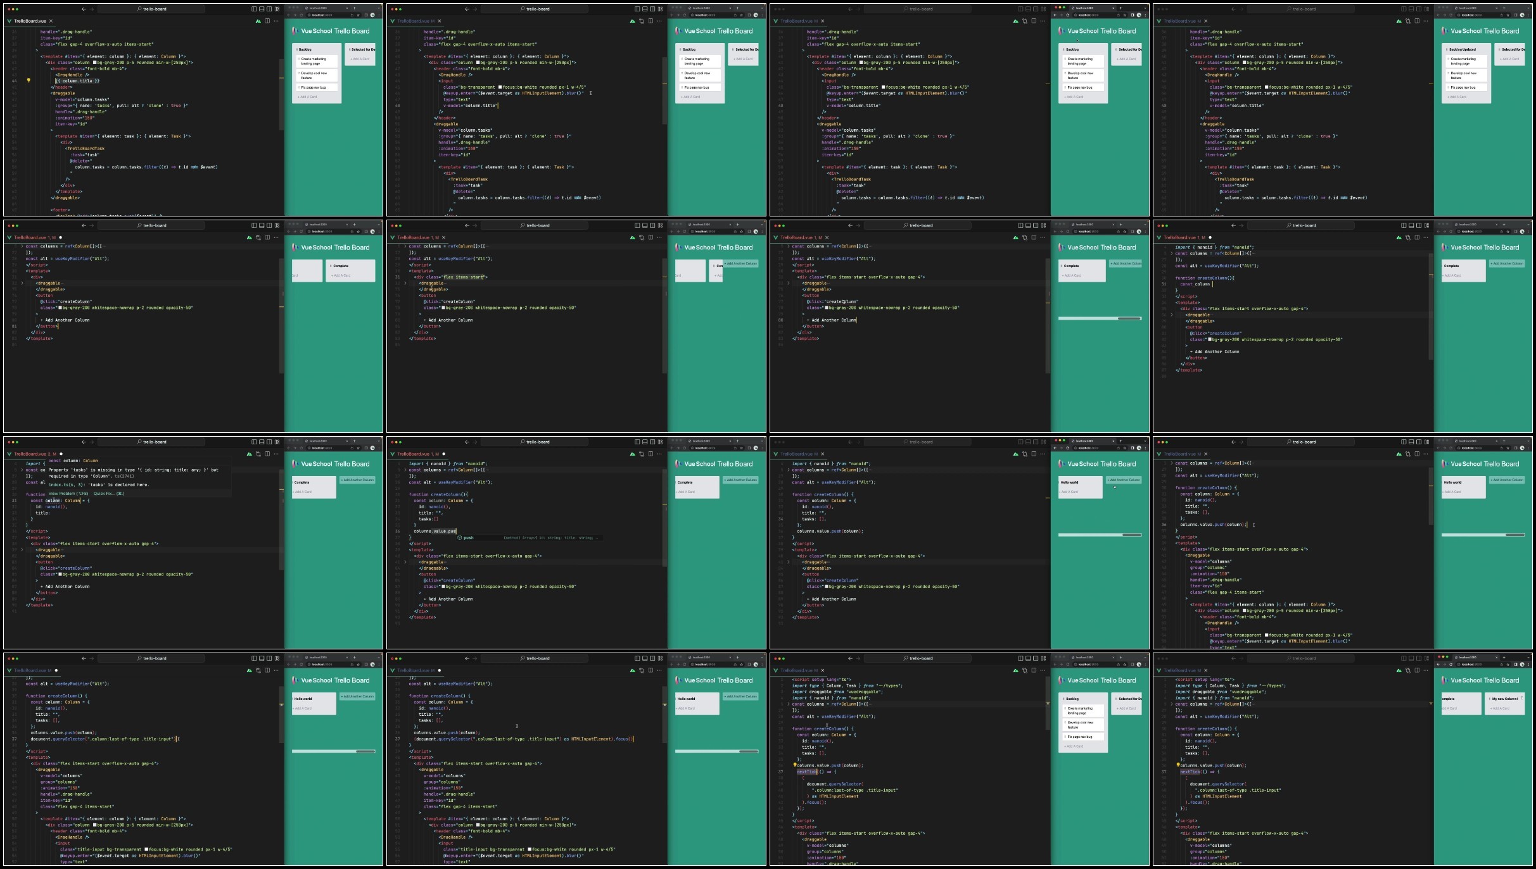The image size is (1536, 869).
Task: Toggle Primary Side Bar in "push" suggestion frame
Action: click(x=637, y=442)
